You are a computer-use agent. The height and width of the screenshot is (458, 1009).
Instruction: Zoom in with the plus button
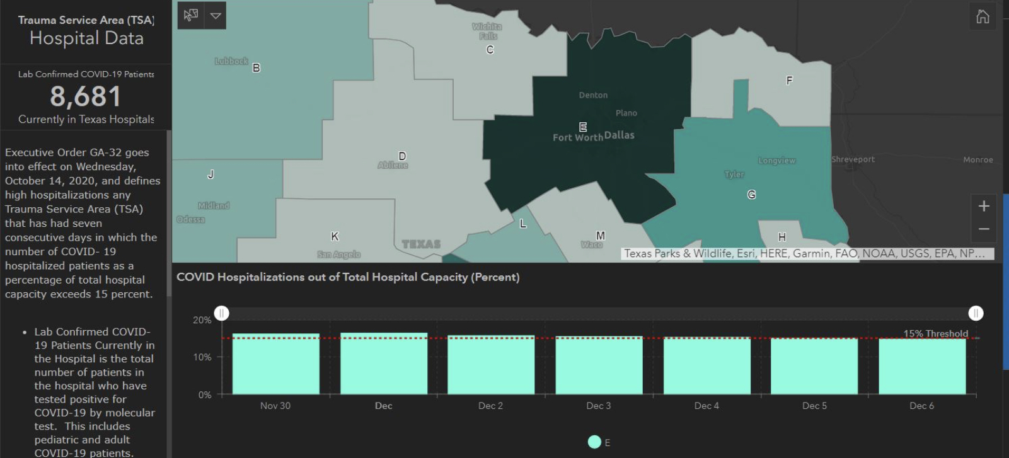983,206
